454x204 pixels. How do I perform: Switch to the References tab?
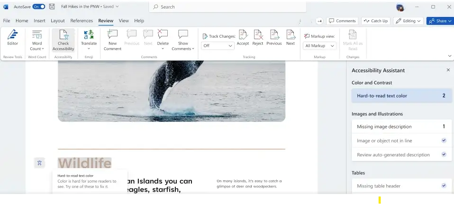(x=82, y=21)
